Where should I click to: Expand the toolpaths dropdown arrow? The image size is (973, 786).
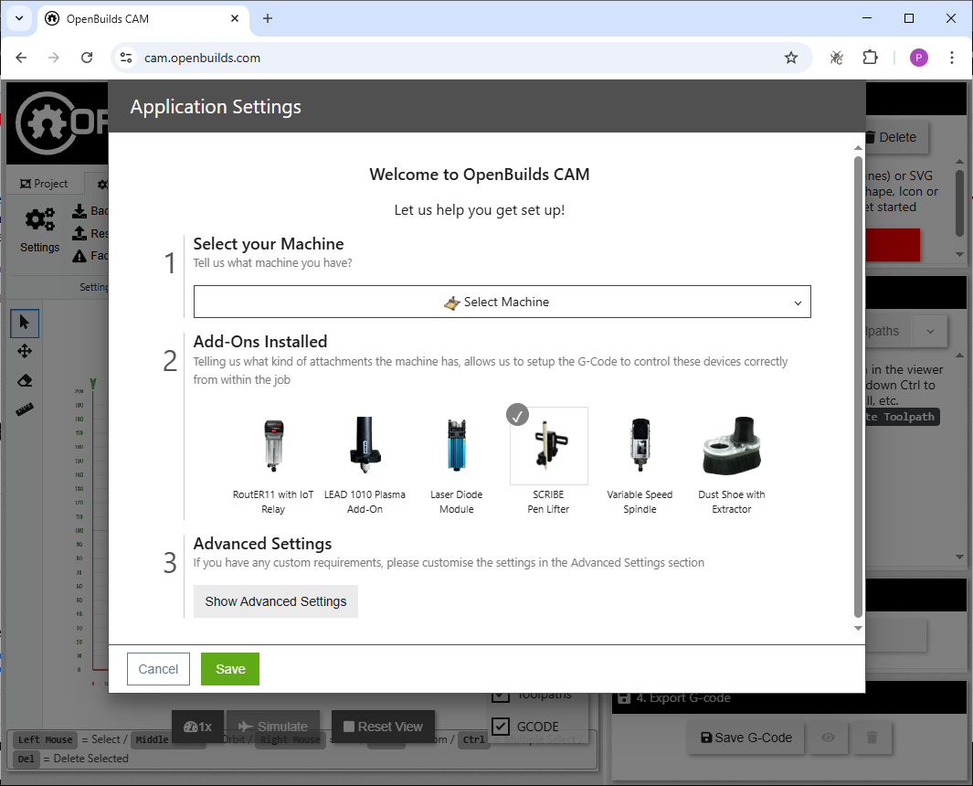point(930,332)
